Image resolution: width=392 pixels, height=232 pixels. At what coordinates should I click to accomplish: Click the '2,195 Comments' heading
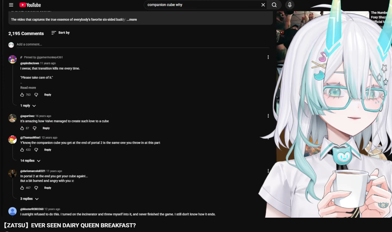pos(26,34)
